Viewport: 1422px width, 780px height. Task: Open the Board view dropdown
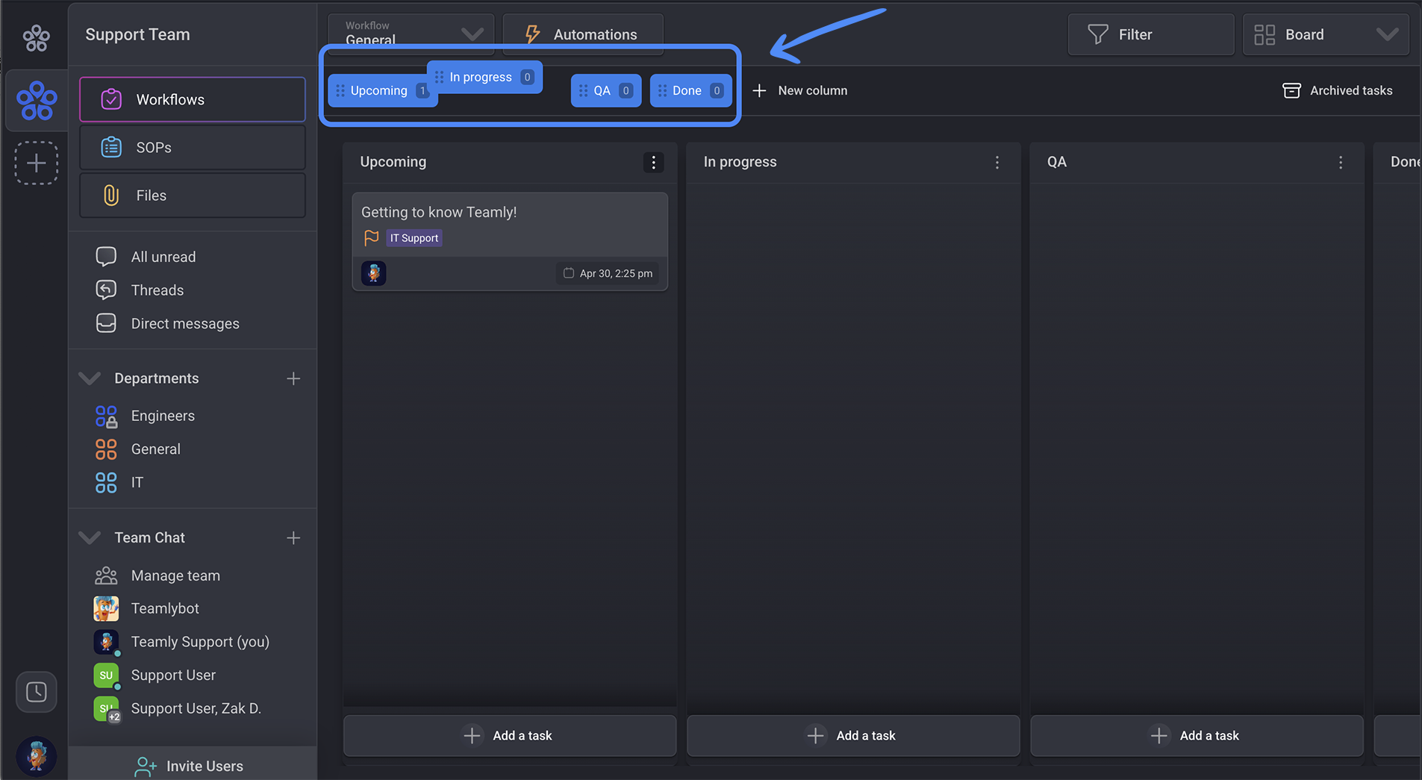click(1326, 34)
